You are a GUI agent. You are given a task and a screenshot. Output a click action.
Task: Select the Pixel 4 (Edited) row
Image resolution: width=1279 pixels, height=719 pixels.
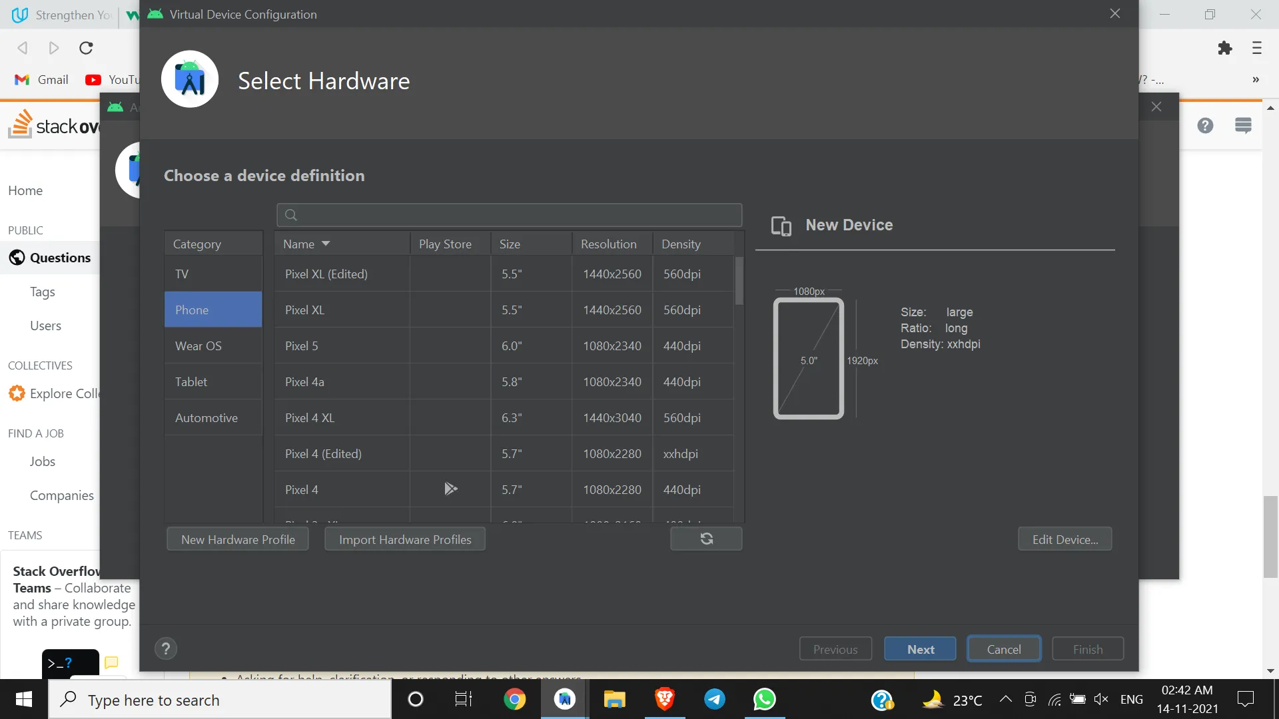tap(504, 453)
